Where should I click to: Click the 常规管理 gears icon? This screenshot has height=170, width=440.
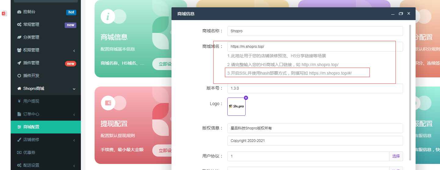coord(19,25)
